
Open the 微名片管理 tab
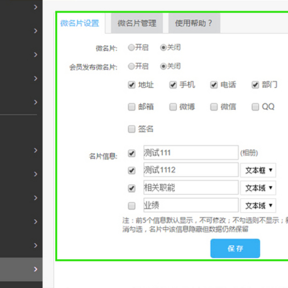coord(137,23)
